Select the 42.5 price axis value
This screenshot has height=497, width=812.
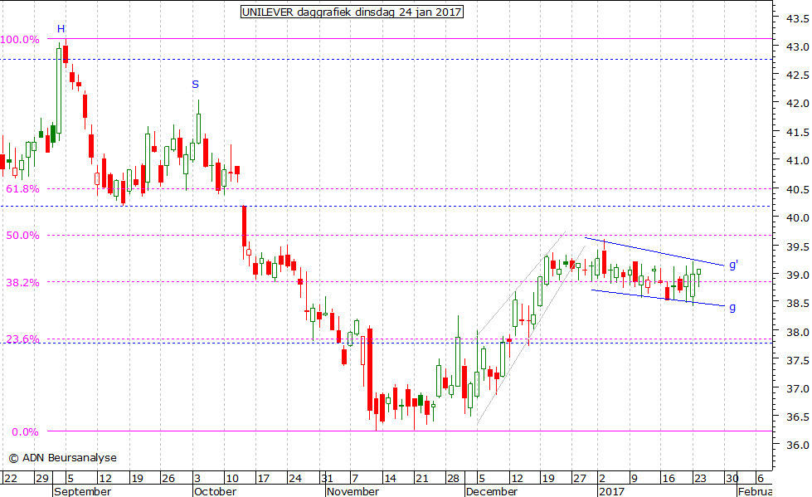point(798,76)
